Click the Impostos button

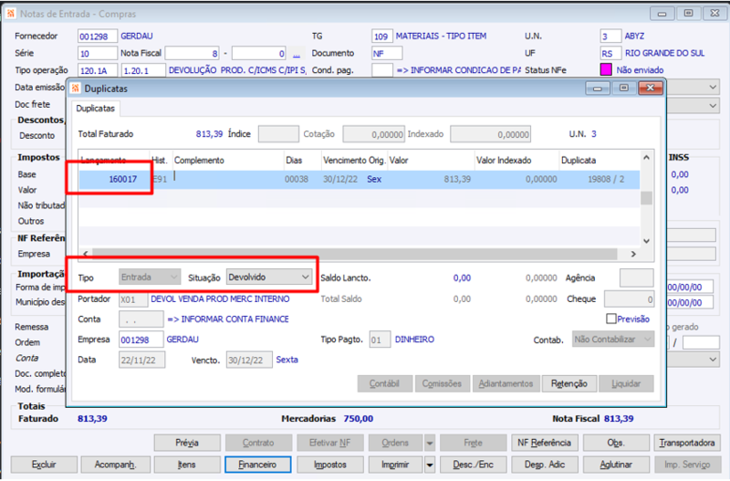pos(330,465)
